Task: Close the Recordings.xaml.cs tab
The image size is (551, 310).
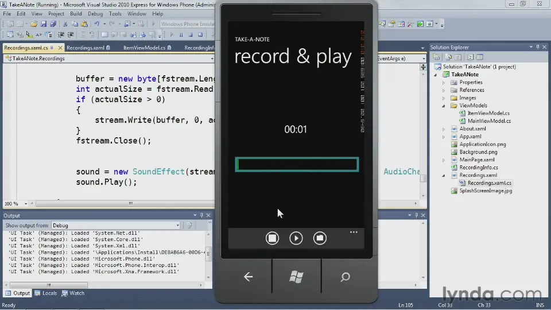Action: 60,48
